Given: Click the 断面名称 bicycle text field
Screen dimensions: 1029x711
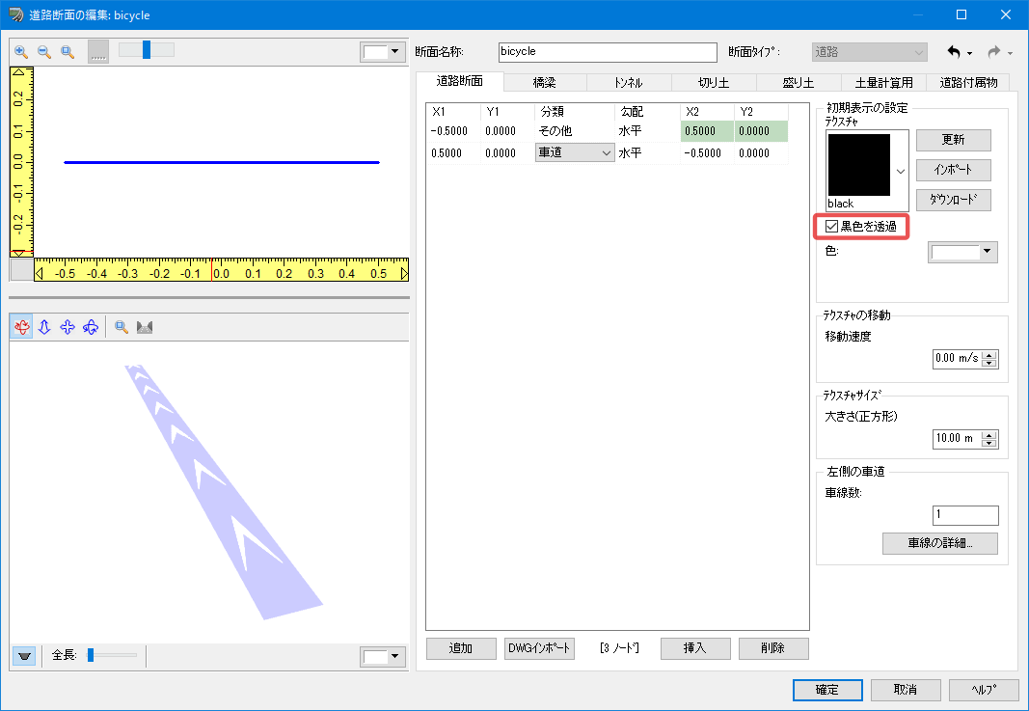Looking at the screenshot, I should [608, 52].
